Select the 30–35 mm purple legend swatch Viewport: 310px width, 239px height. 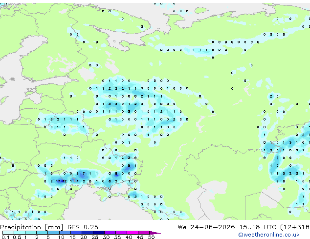(110, 233)
